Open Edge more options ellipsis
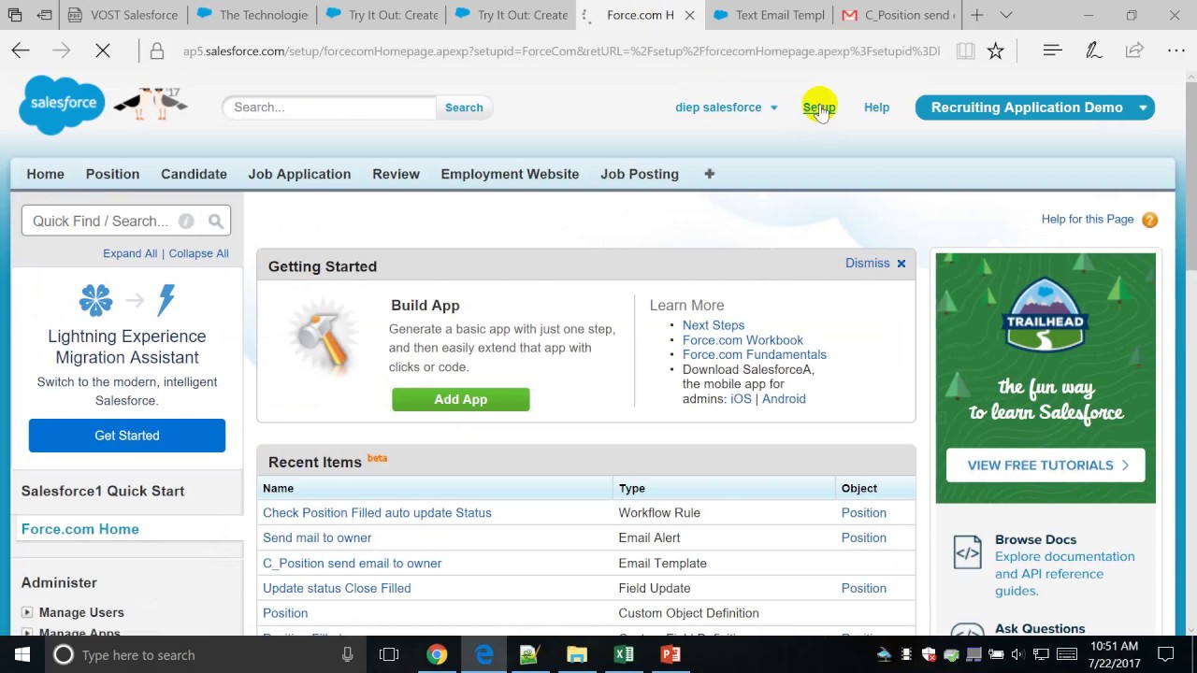 tap(1175, 50)
